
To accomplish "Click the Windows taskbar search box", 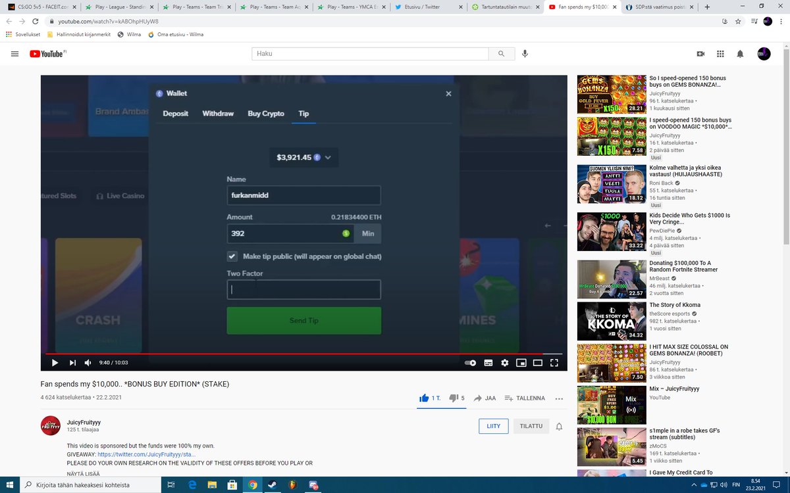I will pyautogui.click(x=89, y=485).
